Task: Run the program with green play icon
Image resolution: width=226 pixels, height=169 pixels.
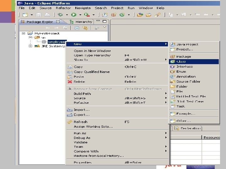Action: [74, 15]
